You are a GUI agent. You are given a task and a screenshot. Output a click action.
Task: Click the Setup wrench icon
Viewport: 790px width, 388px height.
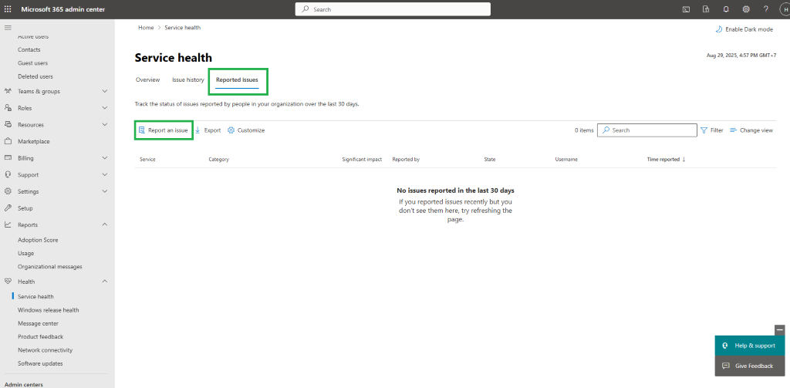tap(8, 207)
